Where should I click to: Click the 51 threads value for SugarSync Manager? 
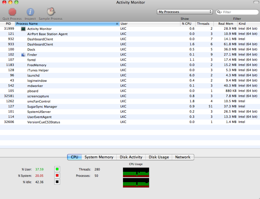tap(211, 106)
